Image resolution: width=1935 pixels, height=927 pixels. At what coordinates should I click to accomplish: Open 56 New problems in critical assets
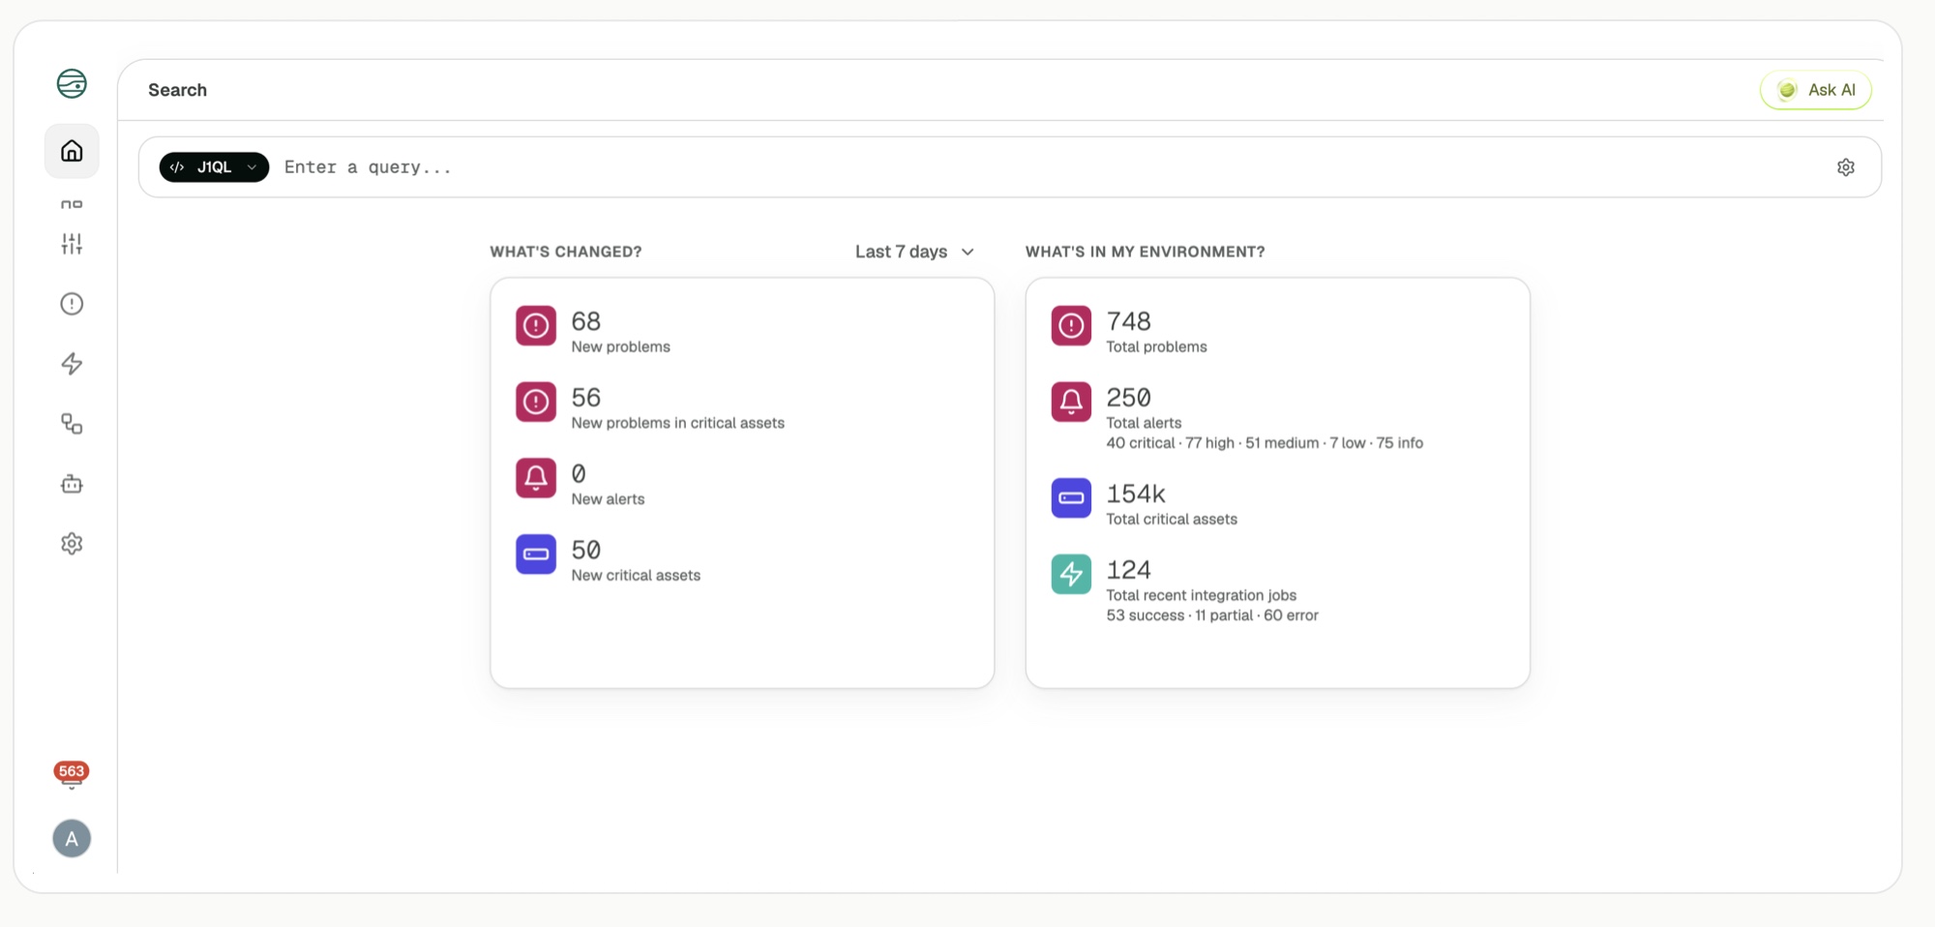[677, 407]
